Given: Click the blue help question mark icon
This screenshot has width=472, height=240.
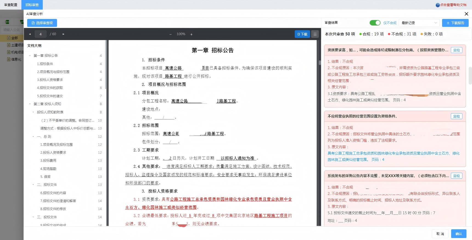Looking at the screenshot, I should [438, 5].
